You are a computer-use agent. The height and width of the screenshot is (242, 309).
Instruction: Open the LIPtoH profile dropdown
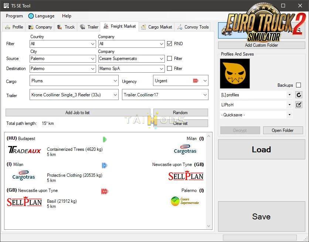[256, 105]
